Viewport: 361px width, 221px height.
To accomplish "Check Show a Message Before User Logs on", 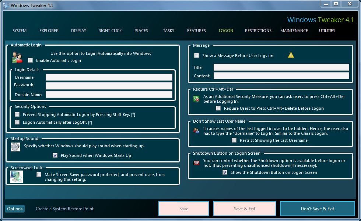I will pos(196,56).
